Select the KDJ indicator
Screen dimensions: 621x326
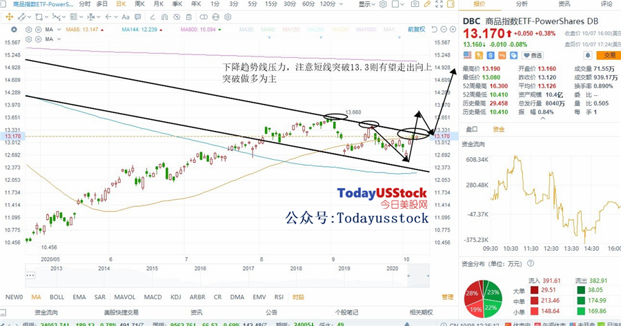(175, 297)
